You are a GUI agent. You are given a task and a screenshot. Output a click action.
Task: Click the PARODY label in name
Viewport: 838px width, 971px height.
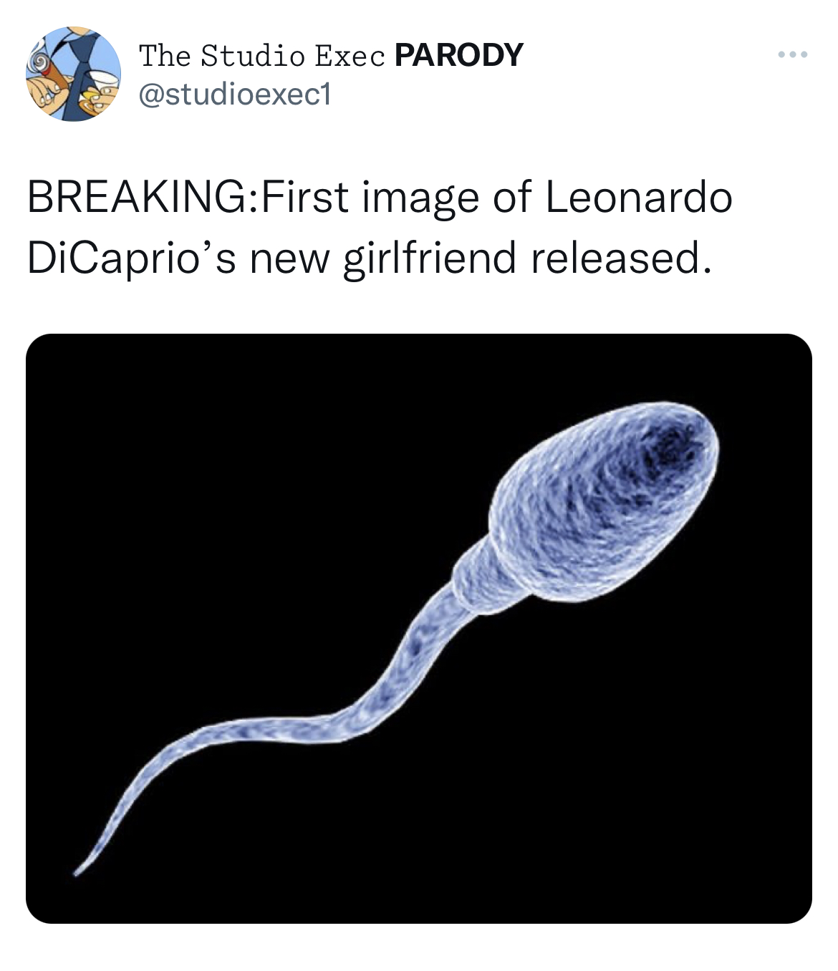[458, 55]
